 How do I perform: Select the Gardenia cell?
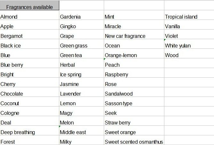click(70, 17)
